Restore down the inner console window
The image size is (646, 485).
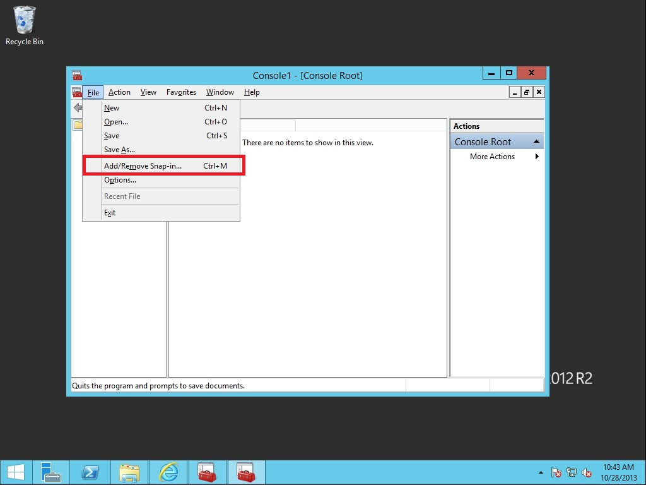click(x=527, y=92)
